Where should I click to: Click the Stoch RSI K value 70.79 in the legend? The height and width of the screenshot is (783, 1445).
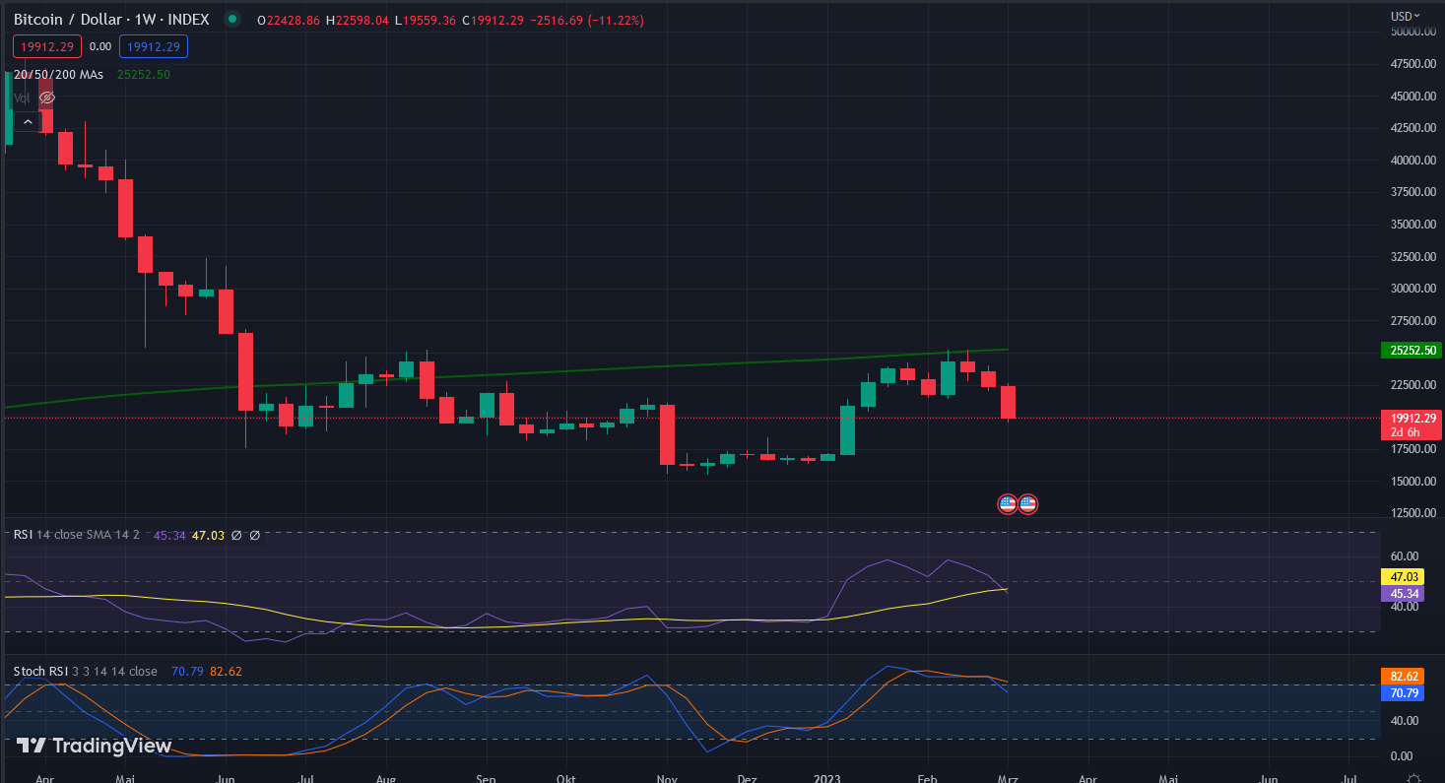pos(187,672)
